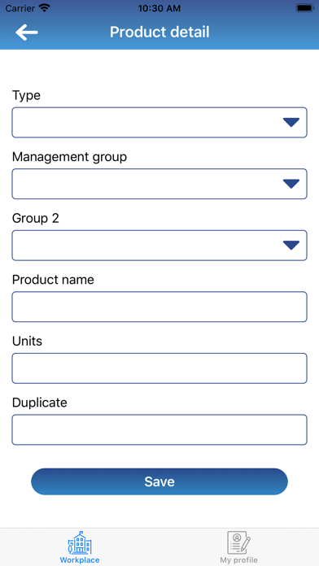The width and height of the screenshot is (319, 566).
Task: Click the Group 2 triangle arrow
Action: tap(291, 246)
